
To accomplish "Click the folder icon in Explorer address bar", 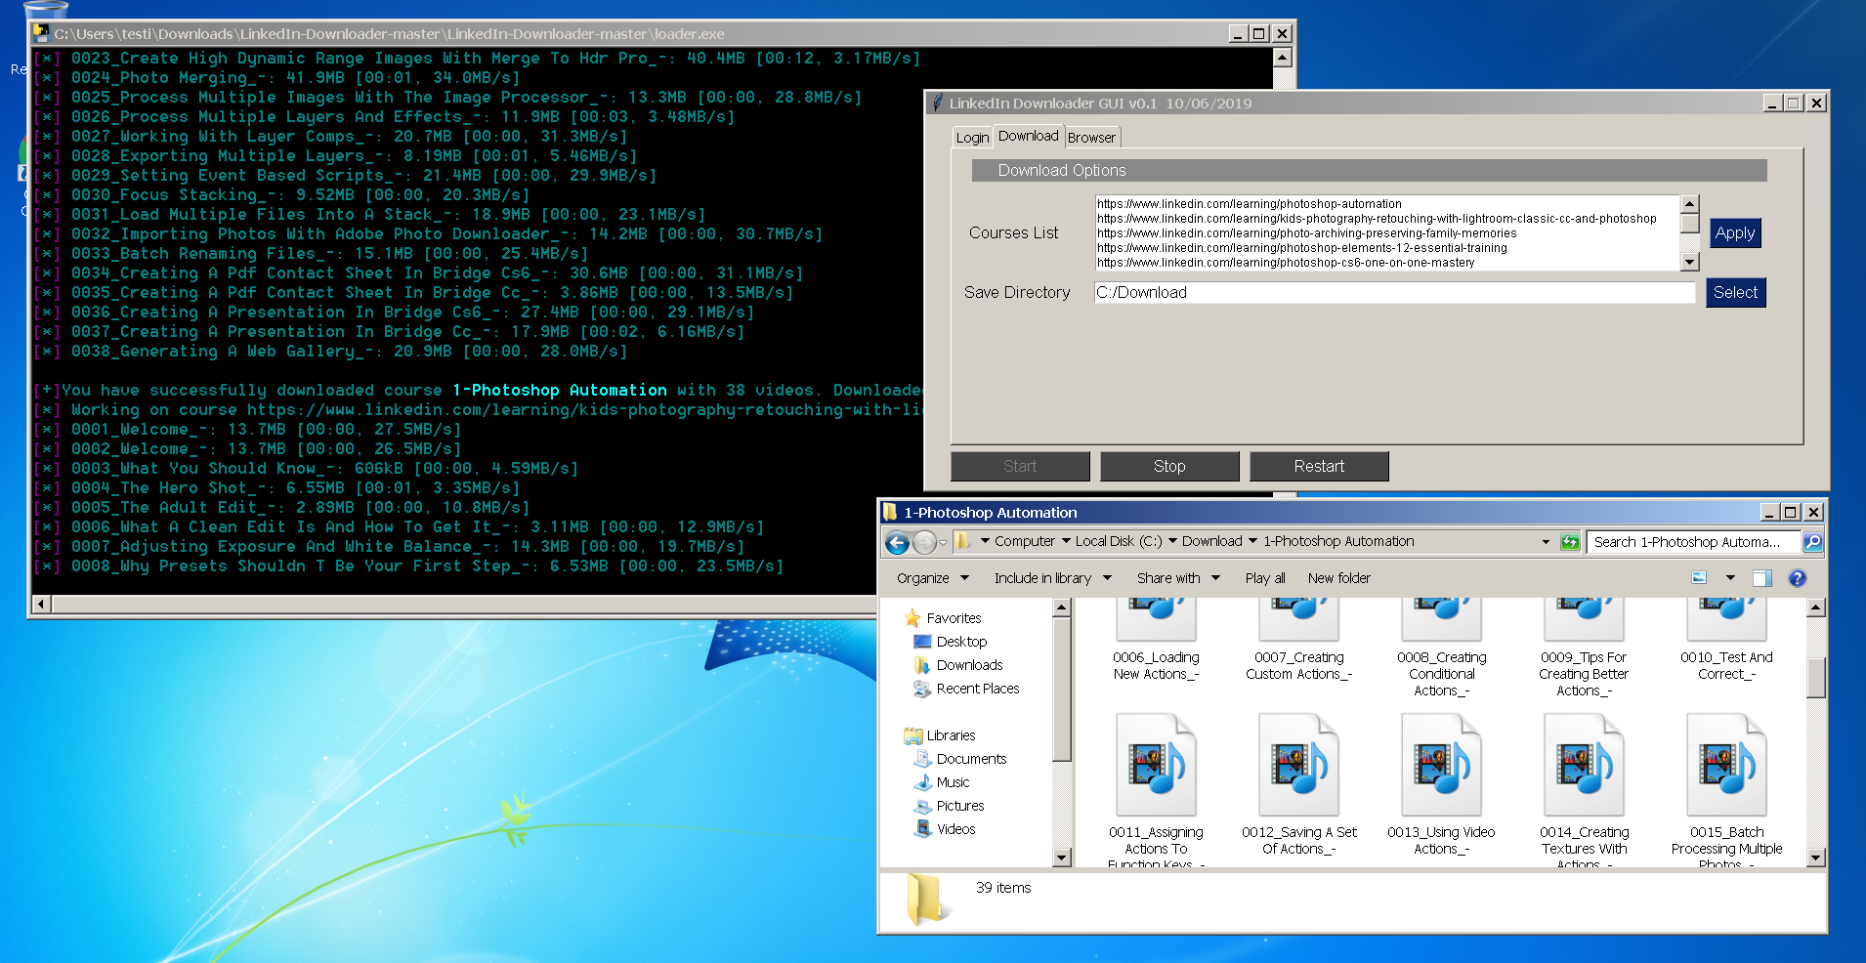I will pos(962,541).
